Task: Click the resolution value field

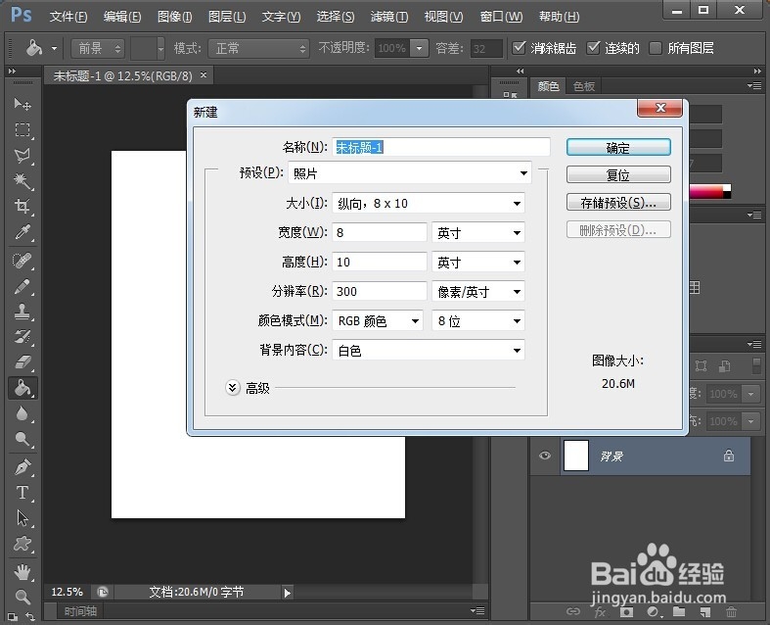Action: click(x=379, y=292)
